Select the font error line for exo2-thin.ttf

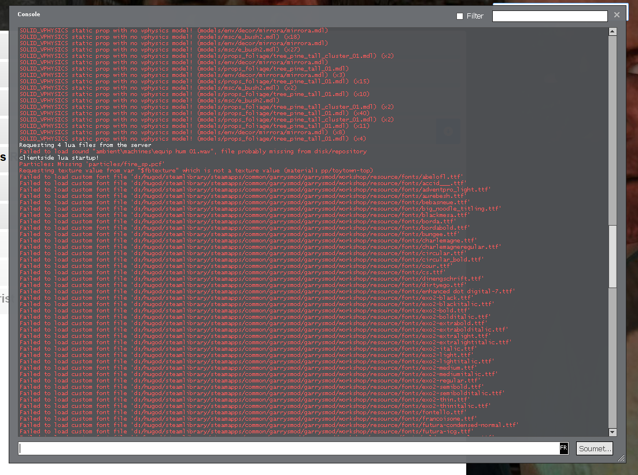click(x=245, y=400)
